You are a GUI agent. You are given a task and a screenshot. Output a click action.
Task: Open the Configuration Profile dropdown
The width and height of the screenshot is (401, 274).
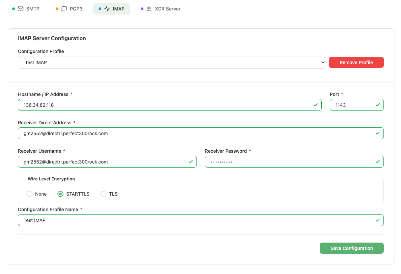172,63
